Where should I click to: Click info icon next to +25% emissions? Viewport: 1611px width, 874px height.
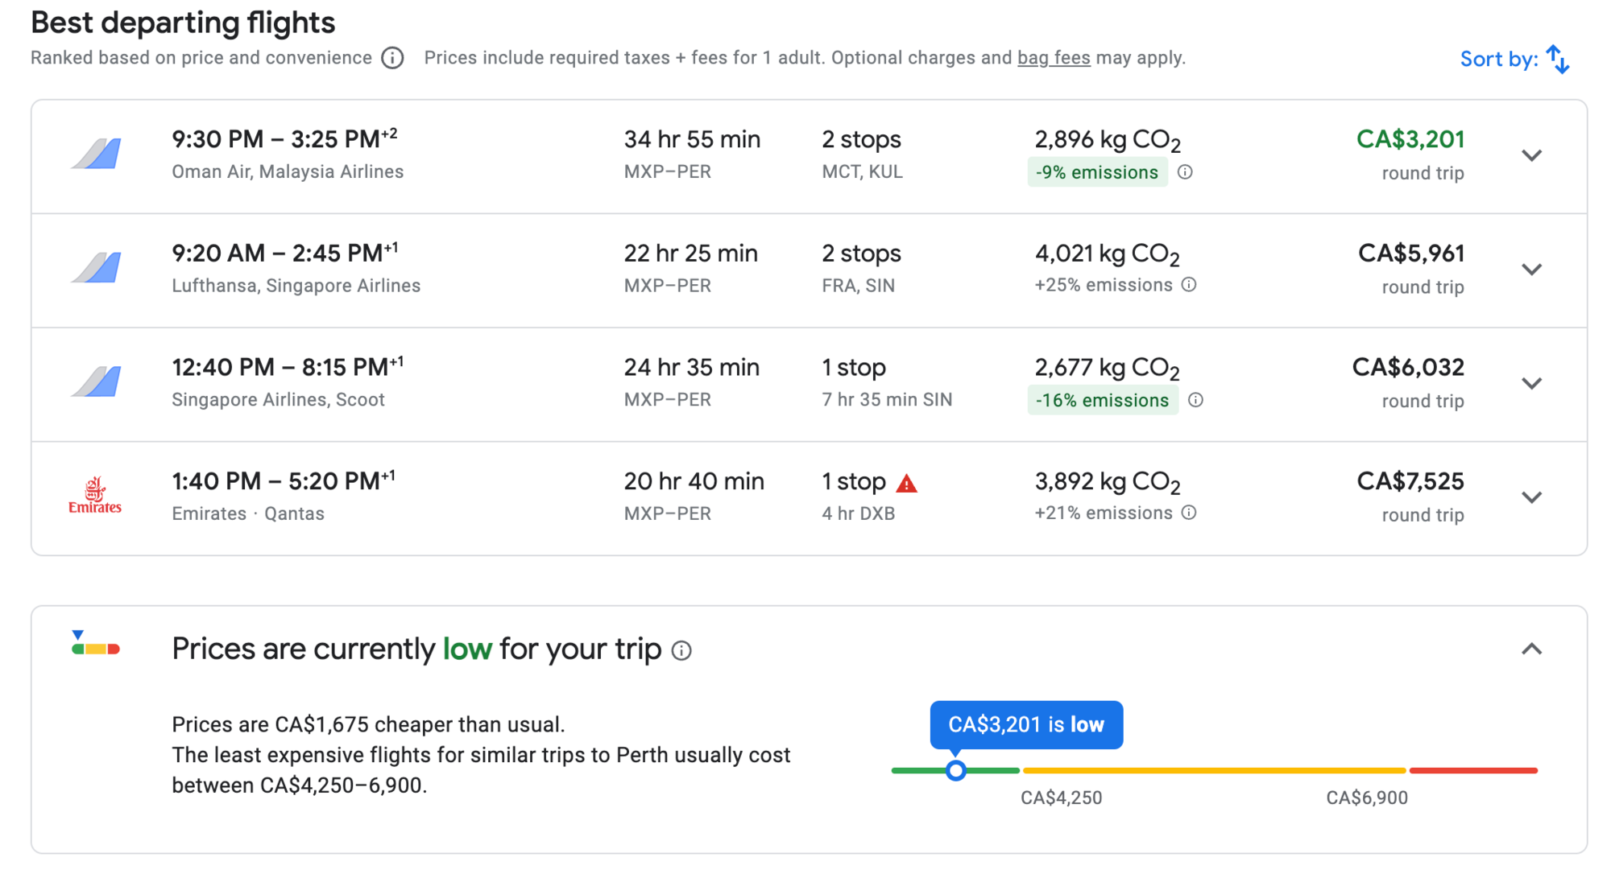(x=1189, y=285)
